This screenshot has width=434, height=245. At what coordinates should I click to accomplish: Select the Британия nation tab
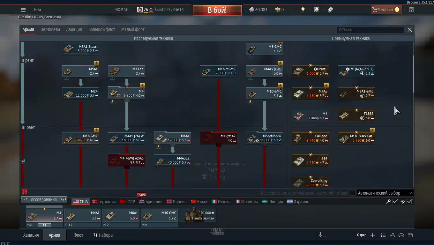click(x=151, y=202)
